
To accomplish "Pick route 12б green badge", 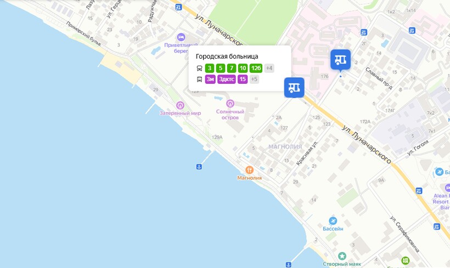I will (x=256, y=68).
